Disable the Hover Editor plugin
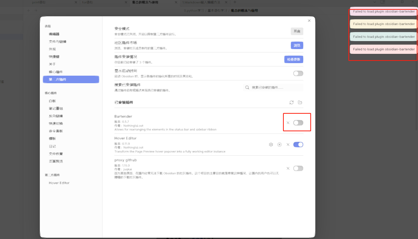Screen dimensions: 418x239 point(298,145)
